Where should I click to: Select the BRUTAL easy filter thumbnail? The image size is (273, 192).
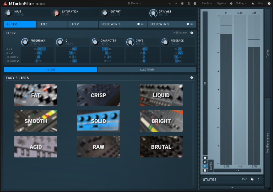[161, 147]
